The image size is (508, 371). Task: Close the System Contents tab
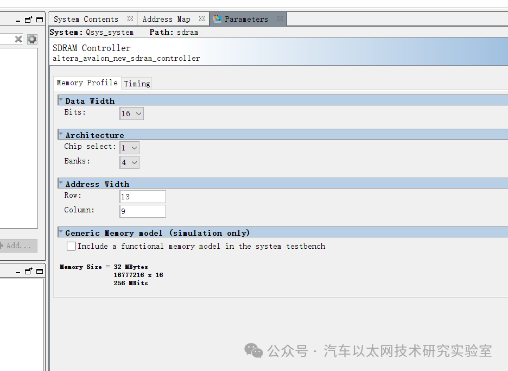pos(130,18)
